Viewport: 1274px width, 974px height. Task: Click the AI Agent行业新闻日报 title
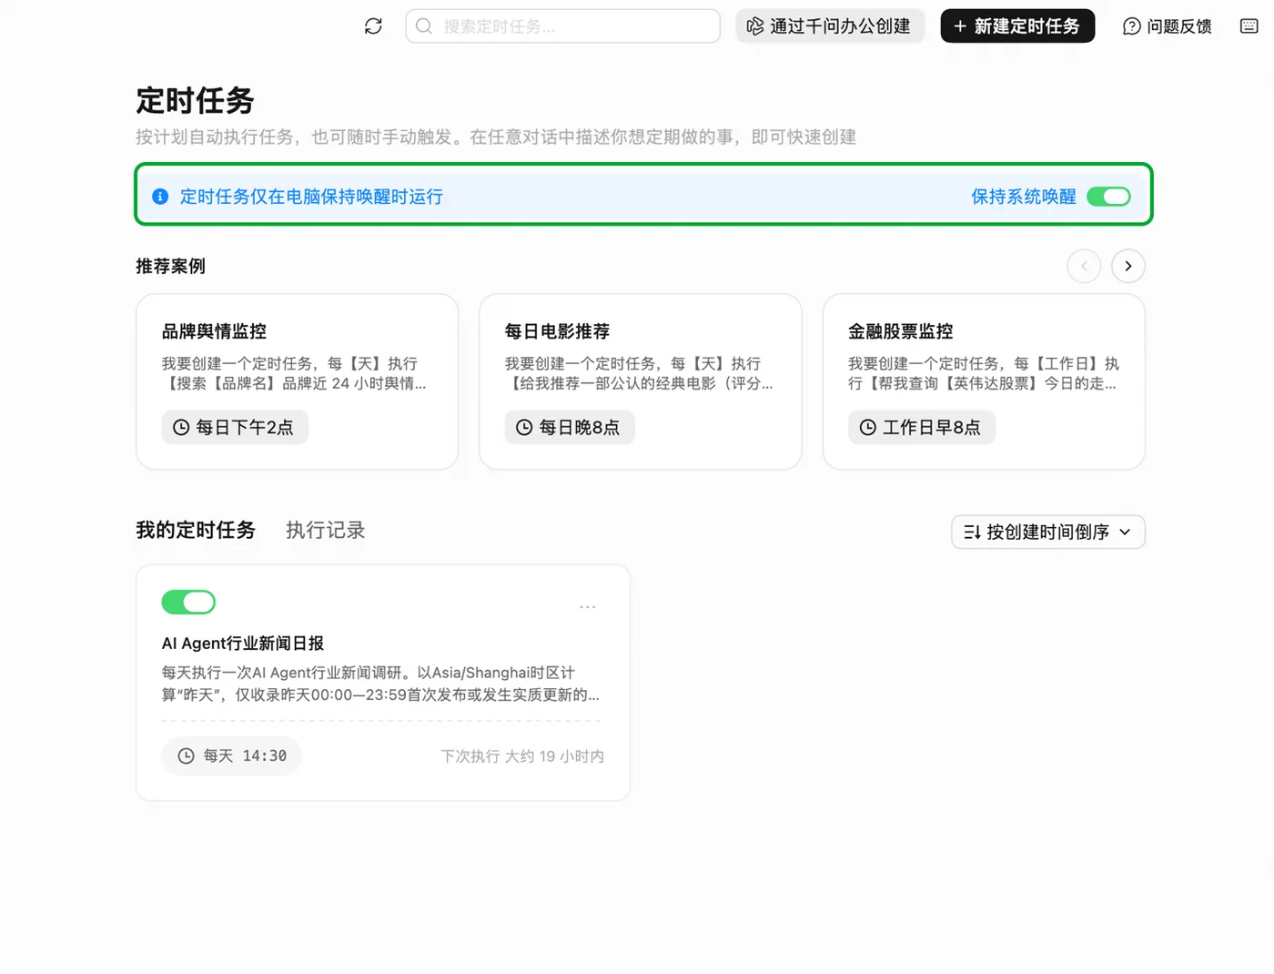coord(243,643)
